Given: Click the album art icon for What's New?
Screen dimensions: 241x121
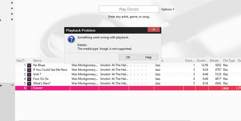Looking at the screenshot, I should click(29, 83).
